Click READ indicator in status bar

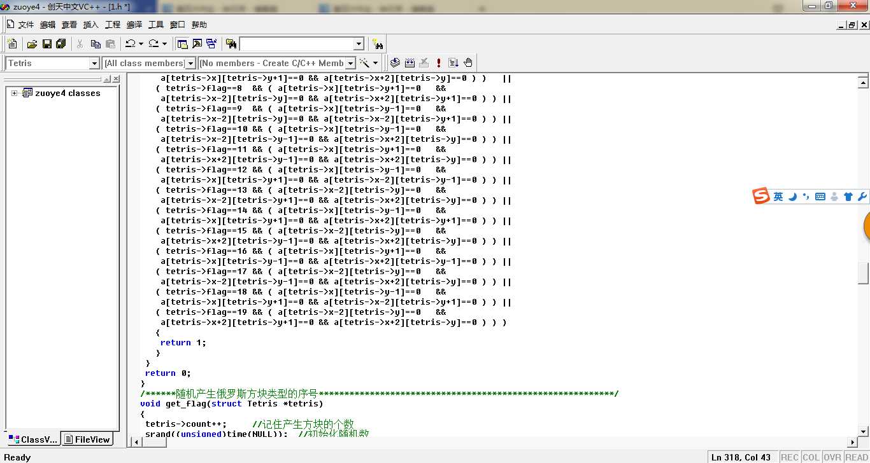point(856,457)
